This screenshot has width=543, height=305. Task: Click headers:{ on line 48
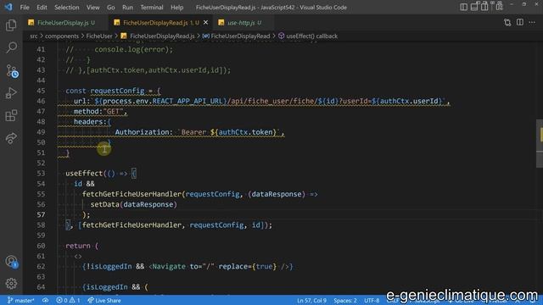tap(92, 122)
